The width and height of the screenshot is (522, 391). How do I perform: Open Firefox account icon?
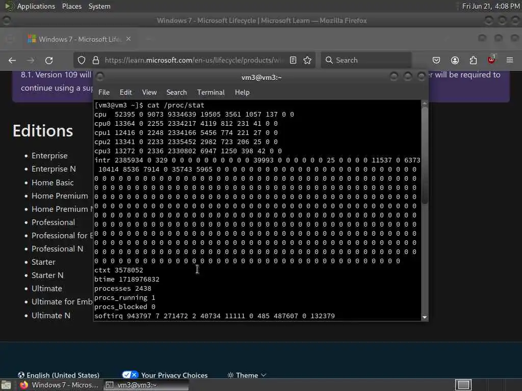coord(455,60)
